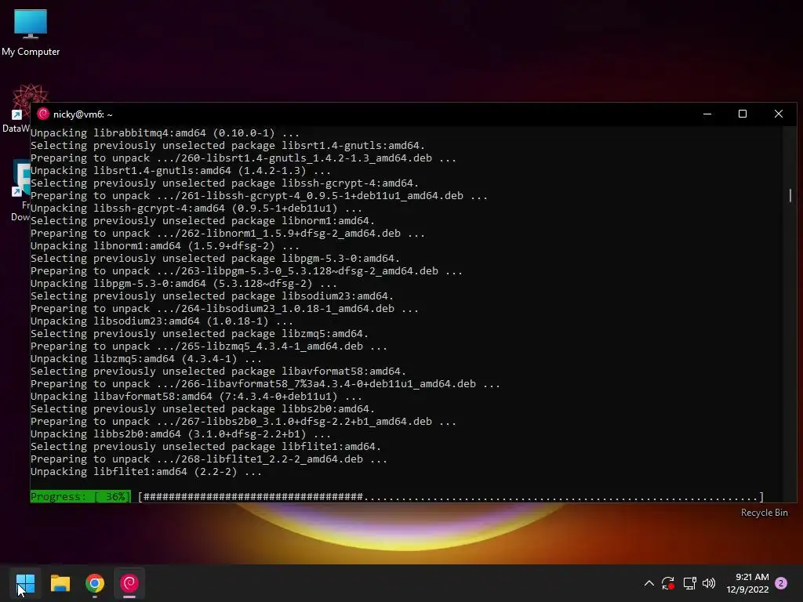Click line mentioning 264-libsodium23_1.0.18-1 deb
This screenshot has width=803, height=602.
click(225, 309)
